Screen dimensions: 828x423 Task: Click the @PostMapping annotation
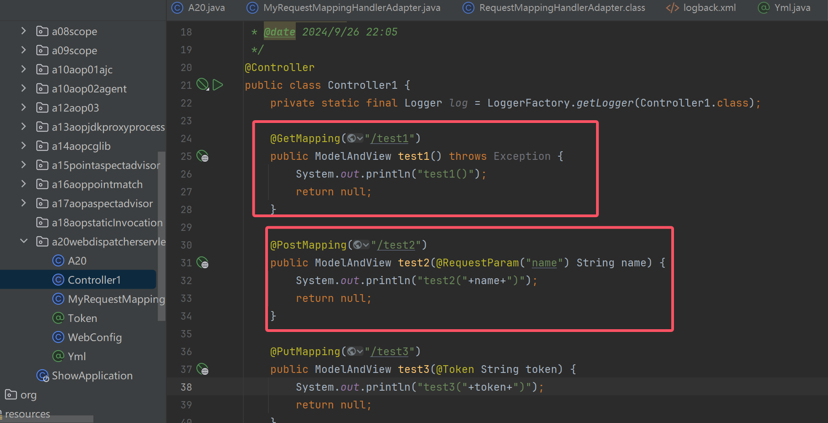pyautogui.click(x=309, y=245)
